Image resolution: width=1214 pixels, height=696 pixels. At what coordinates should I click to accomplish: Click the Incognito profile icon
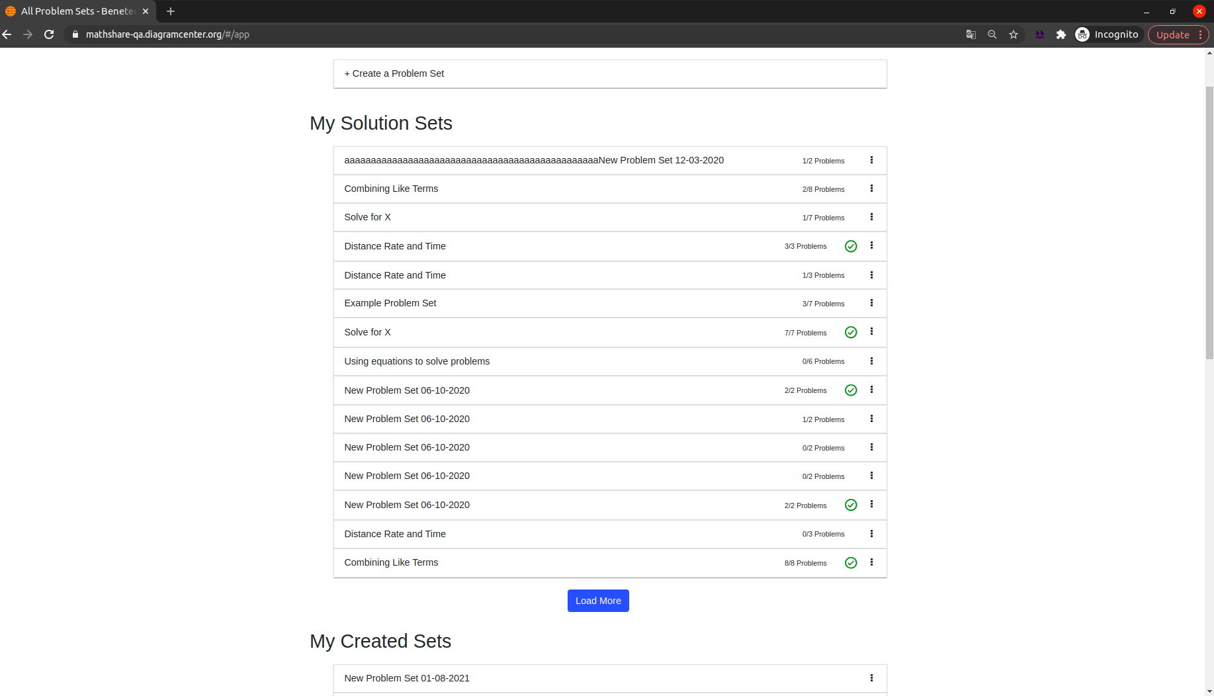pos(1083,34)
